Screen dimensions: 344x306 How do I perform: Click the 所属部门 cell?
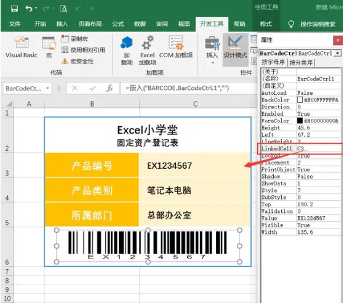pyautogui.click(x=92, y=215)
